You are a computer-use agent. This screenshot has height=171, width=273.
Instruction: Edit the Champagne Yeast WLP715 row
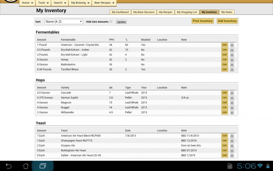pos(225,140)
